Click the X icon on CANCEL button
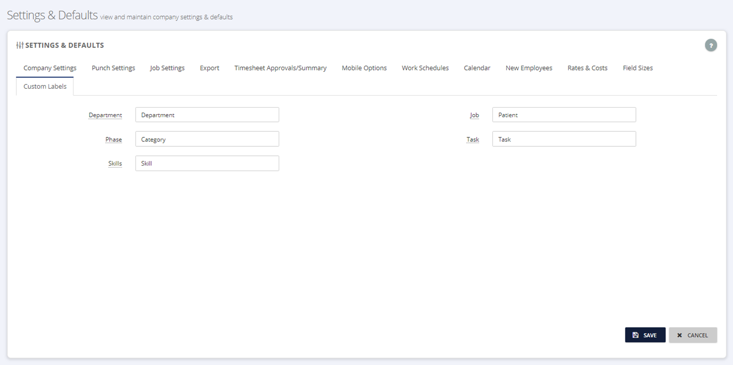 (x=680, y=335)
